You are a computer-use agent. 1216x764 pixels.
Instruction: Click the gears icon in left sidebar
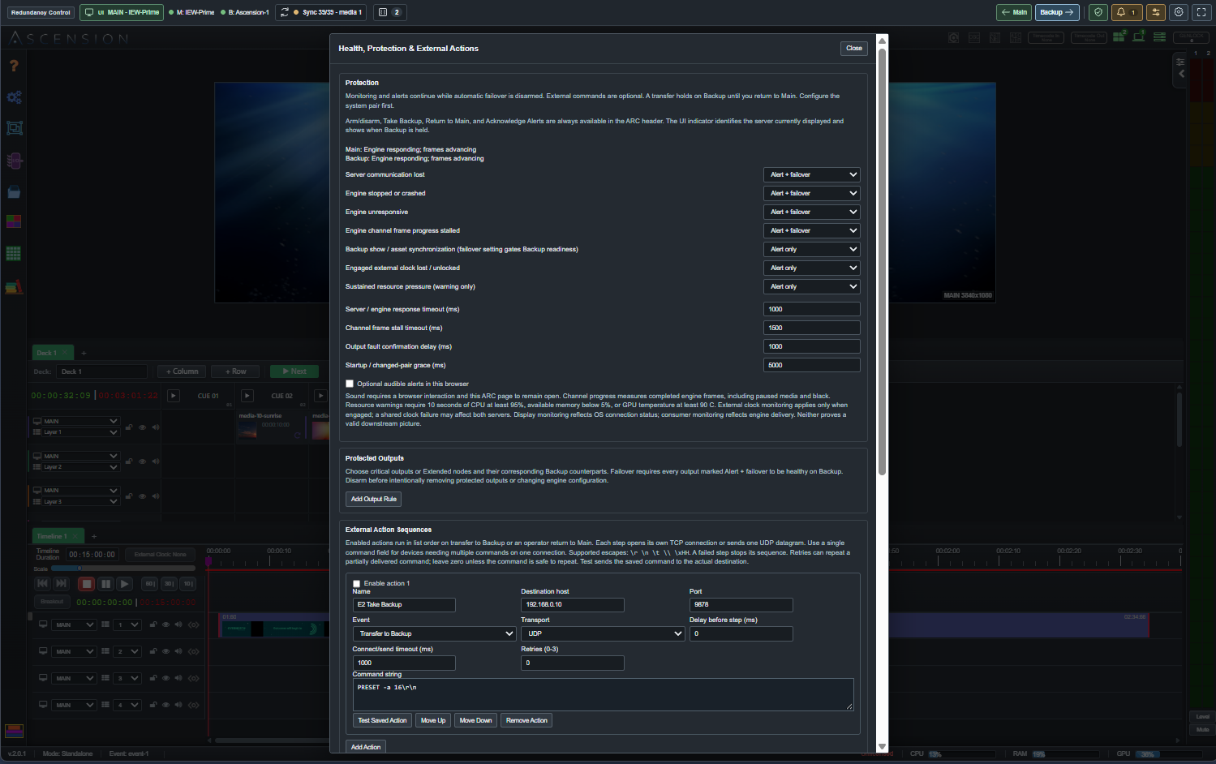pyautogui.click(x=14, y=97)
